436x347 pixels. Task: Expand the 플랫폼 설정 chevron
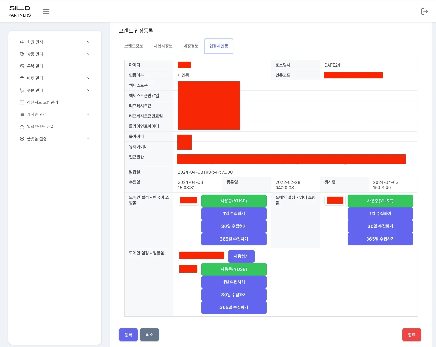88,139
